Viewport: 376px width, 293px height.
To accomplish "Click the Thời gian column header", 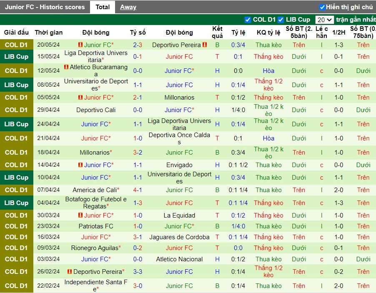I will pos(48,33).
